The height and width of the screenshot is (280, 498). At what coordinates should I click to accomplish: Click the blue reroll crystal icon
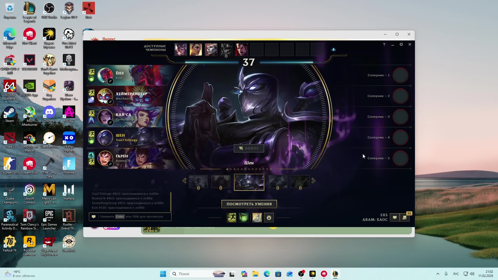[x=334, y=50]
